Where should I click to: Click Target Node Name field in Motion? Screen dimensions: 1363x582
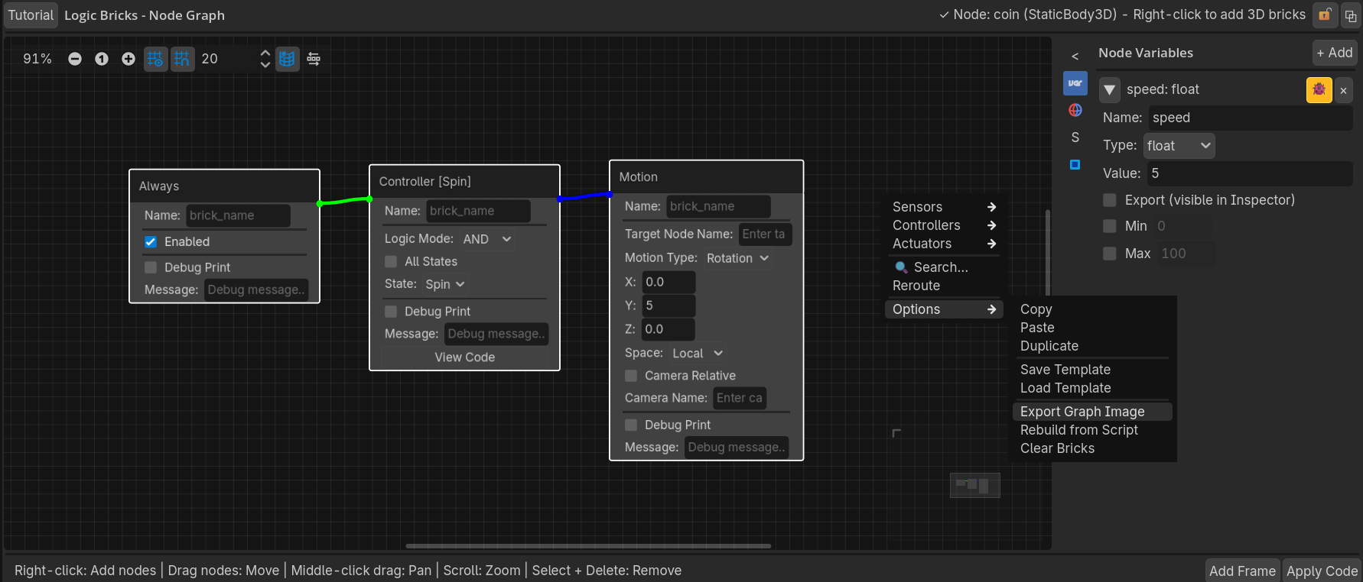tap(765, 234)
